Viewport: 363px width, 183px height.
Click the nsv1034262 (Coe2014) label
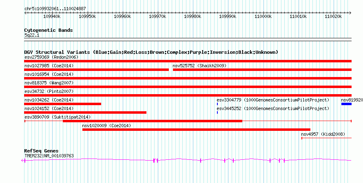pos(49,100)
